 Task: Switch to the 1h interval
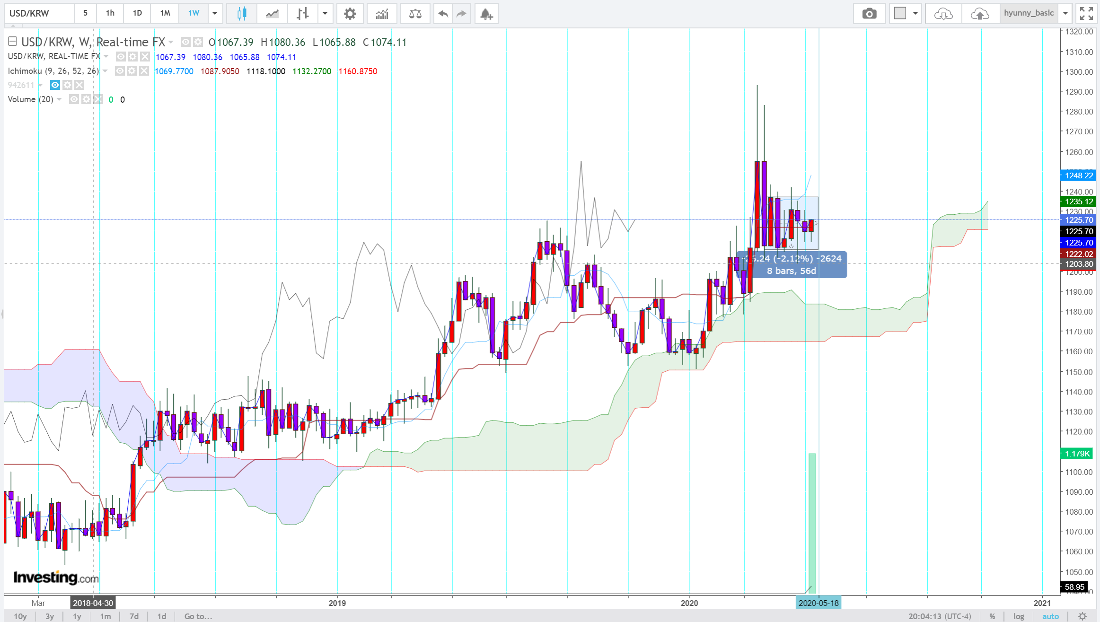click(x=110, y=13)
